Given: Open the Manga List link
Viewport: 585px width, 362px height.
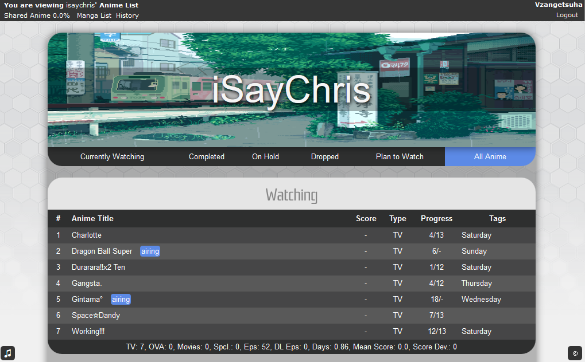Looking at the screenshot, I should [94, 15].
